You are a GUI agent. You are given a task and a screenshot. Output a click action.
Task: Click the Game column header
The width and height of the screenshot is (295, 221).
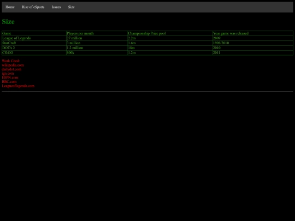pos(34,33)
